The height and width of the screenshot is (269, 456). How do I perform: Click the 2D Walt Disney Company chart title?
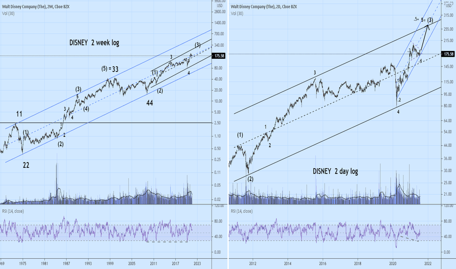264,6
